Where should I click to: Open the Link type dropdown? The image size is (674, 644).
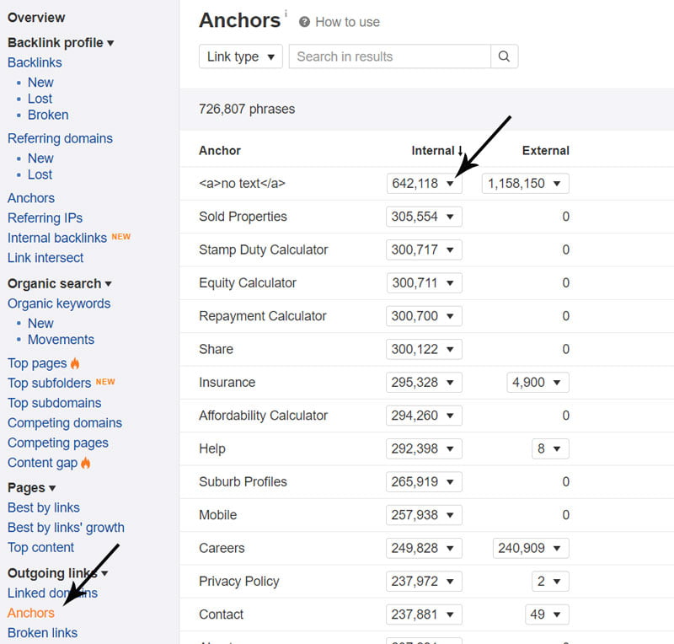point(241,56)
